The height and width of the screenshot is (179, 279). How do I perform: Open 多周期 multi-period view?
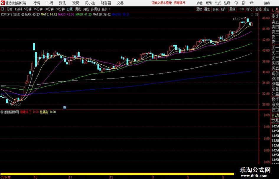[x=95, y=9]
